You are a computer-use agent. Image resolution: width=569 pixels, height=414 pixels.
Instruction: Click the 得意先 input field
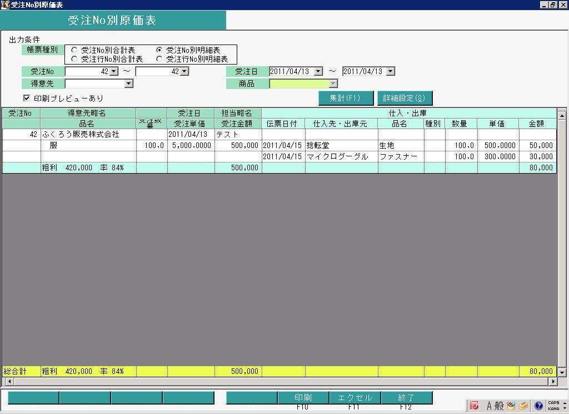click(94, 83)
